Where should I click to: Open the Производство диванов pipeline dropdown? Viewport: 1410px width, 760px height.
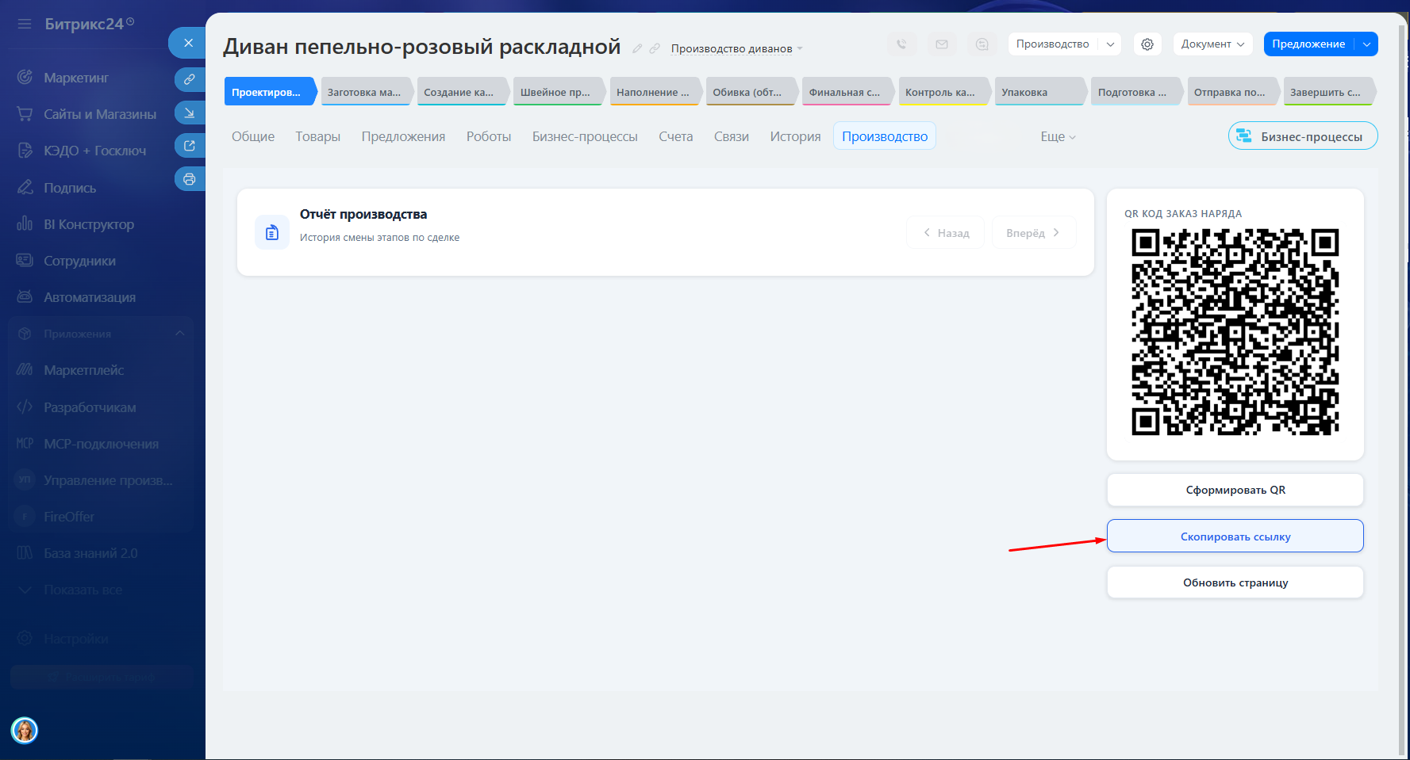pos(736,49)
